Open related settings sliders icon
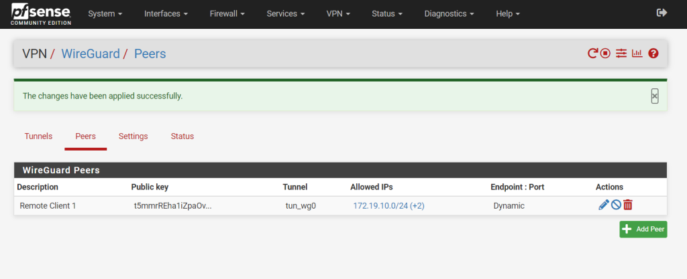This screenshot has height=279, width=687. (621, 54)
